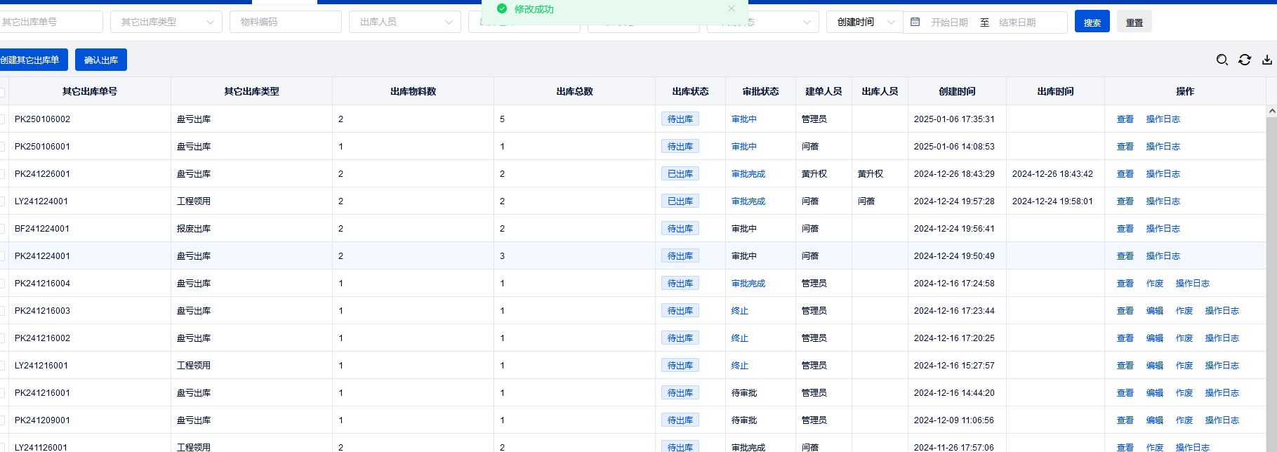Open 操作日志 for PK241226001
Viewport: 1277px width, 452px height.
click(x=1163, y=174)
